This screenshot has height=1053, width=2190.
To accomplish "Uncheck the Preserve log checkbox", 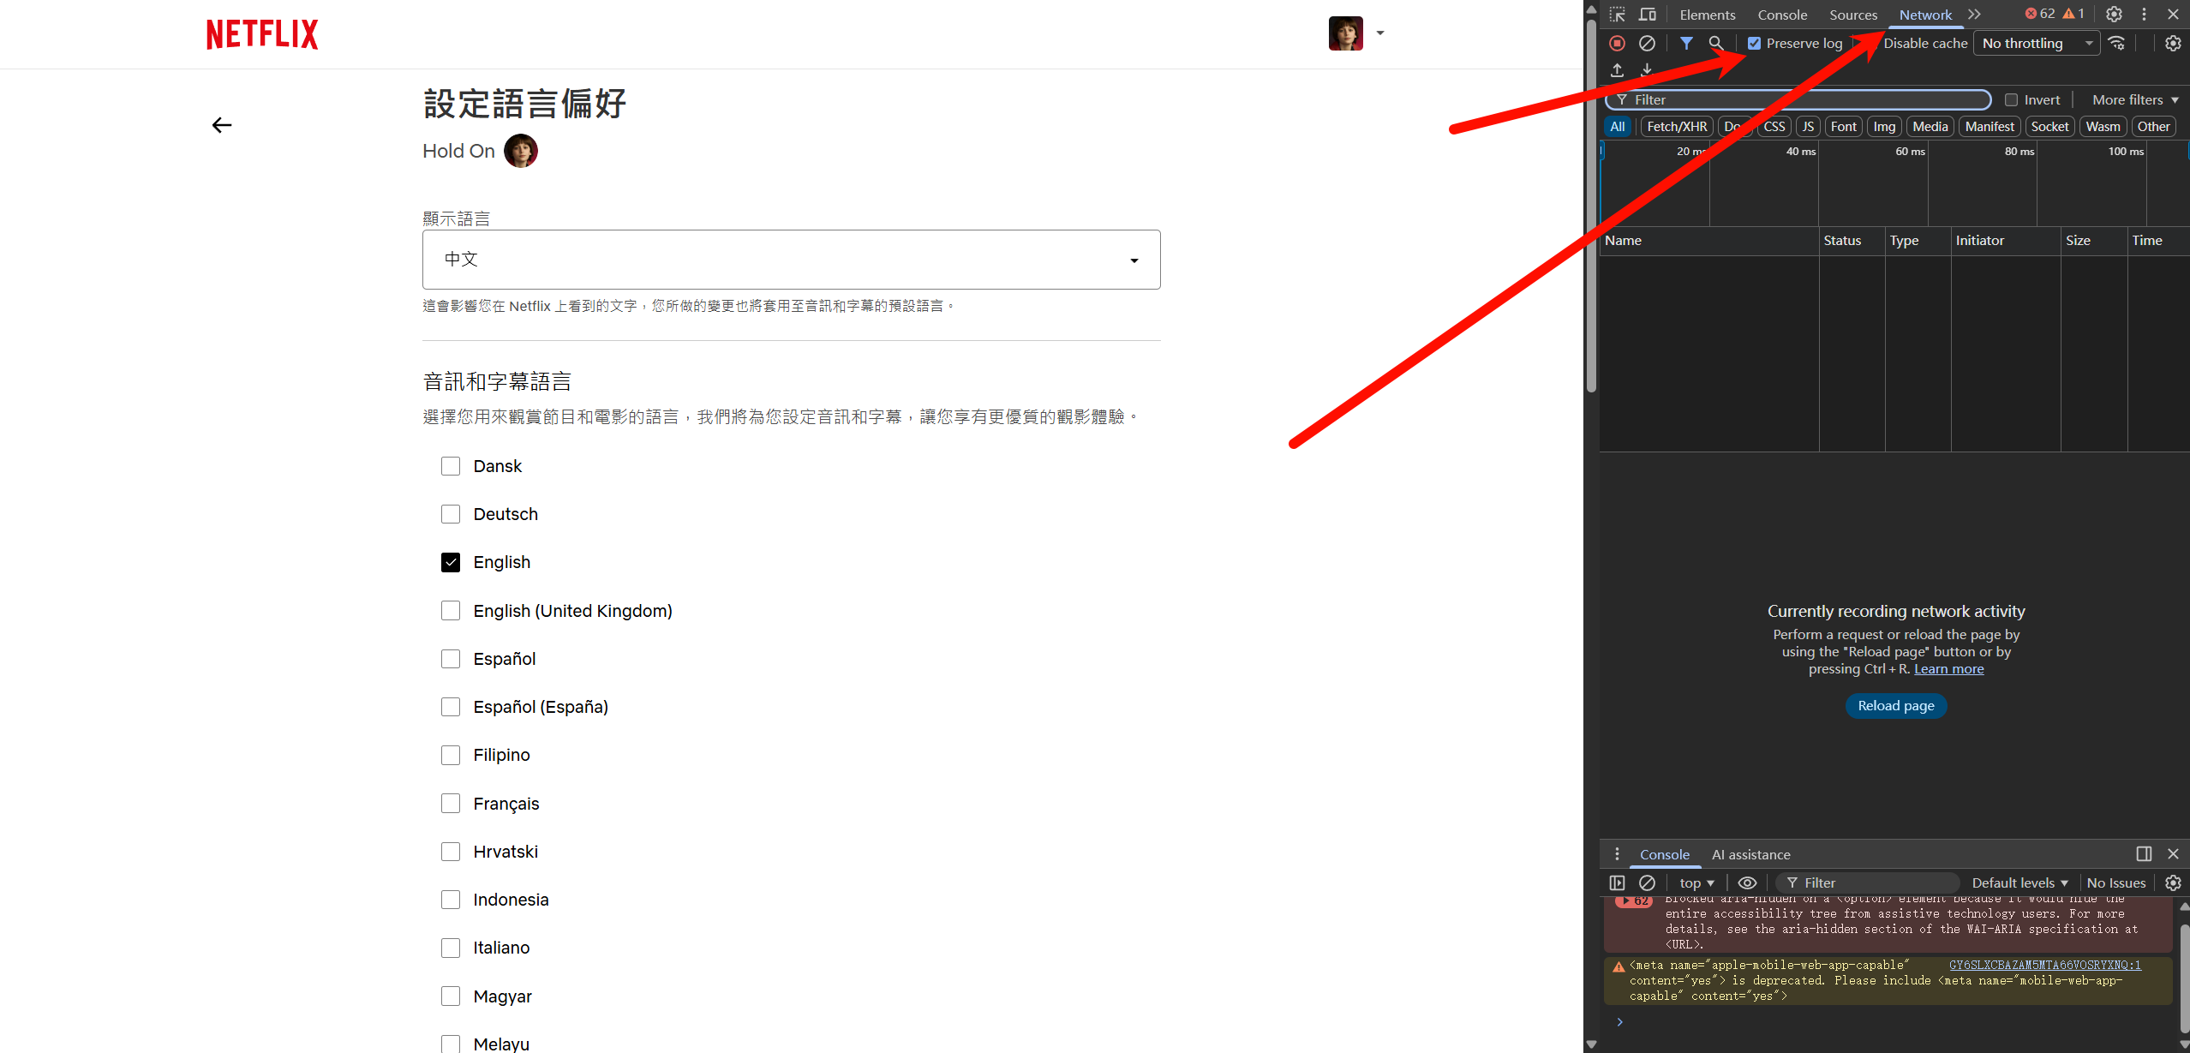I will 1754,43.
